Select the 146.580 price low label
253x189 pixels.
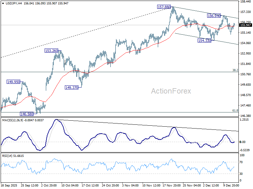(x=27, y=114)
